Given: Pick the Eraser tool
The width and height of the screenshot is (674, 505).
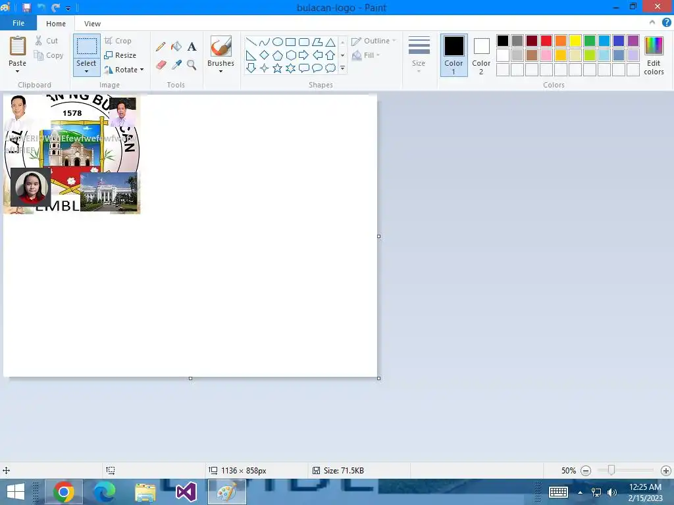Looking at the screenshot, I should pos(161,65).
